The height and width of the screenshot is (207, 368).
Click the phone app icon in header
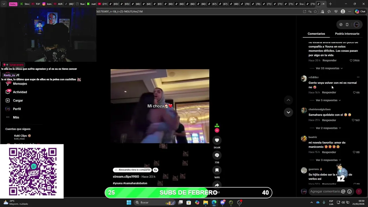[x=347, y=25]
